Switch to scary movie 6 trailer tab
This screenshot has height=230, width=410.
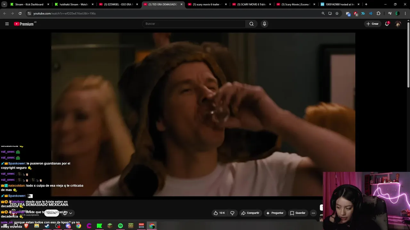point(207,4)
